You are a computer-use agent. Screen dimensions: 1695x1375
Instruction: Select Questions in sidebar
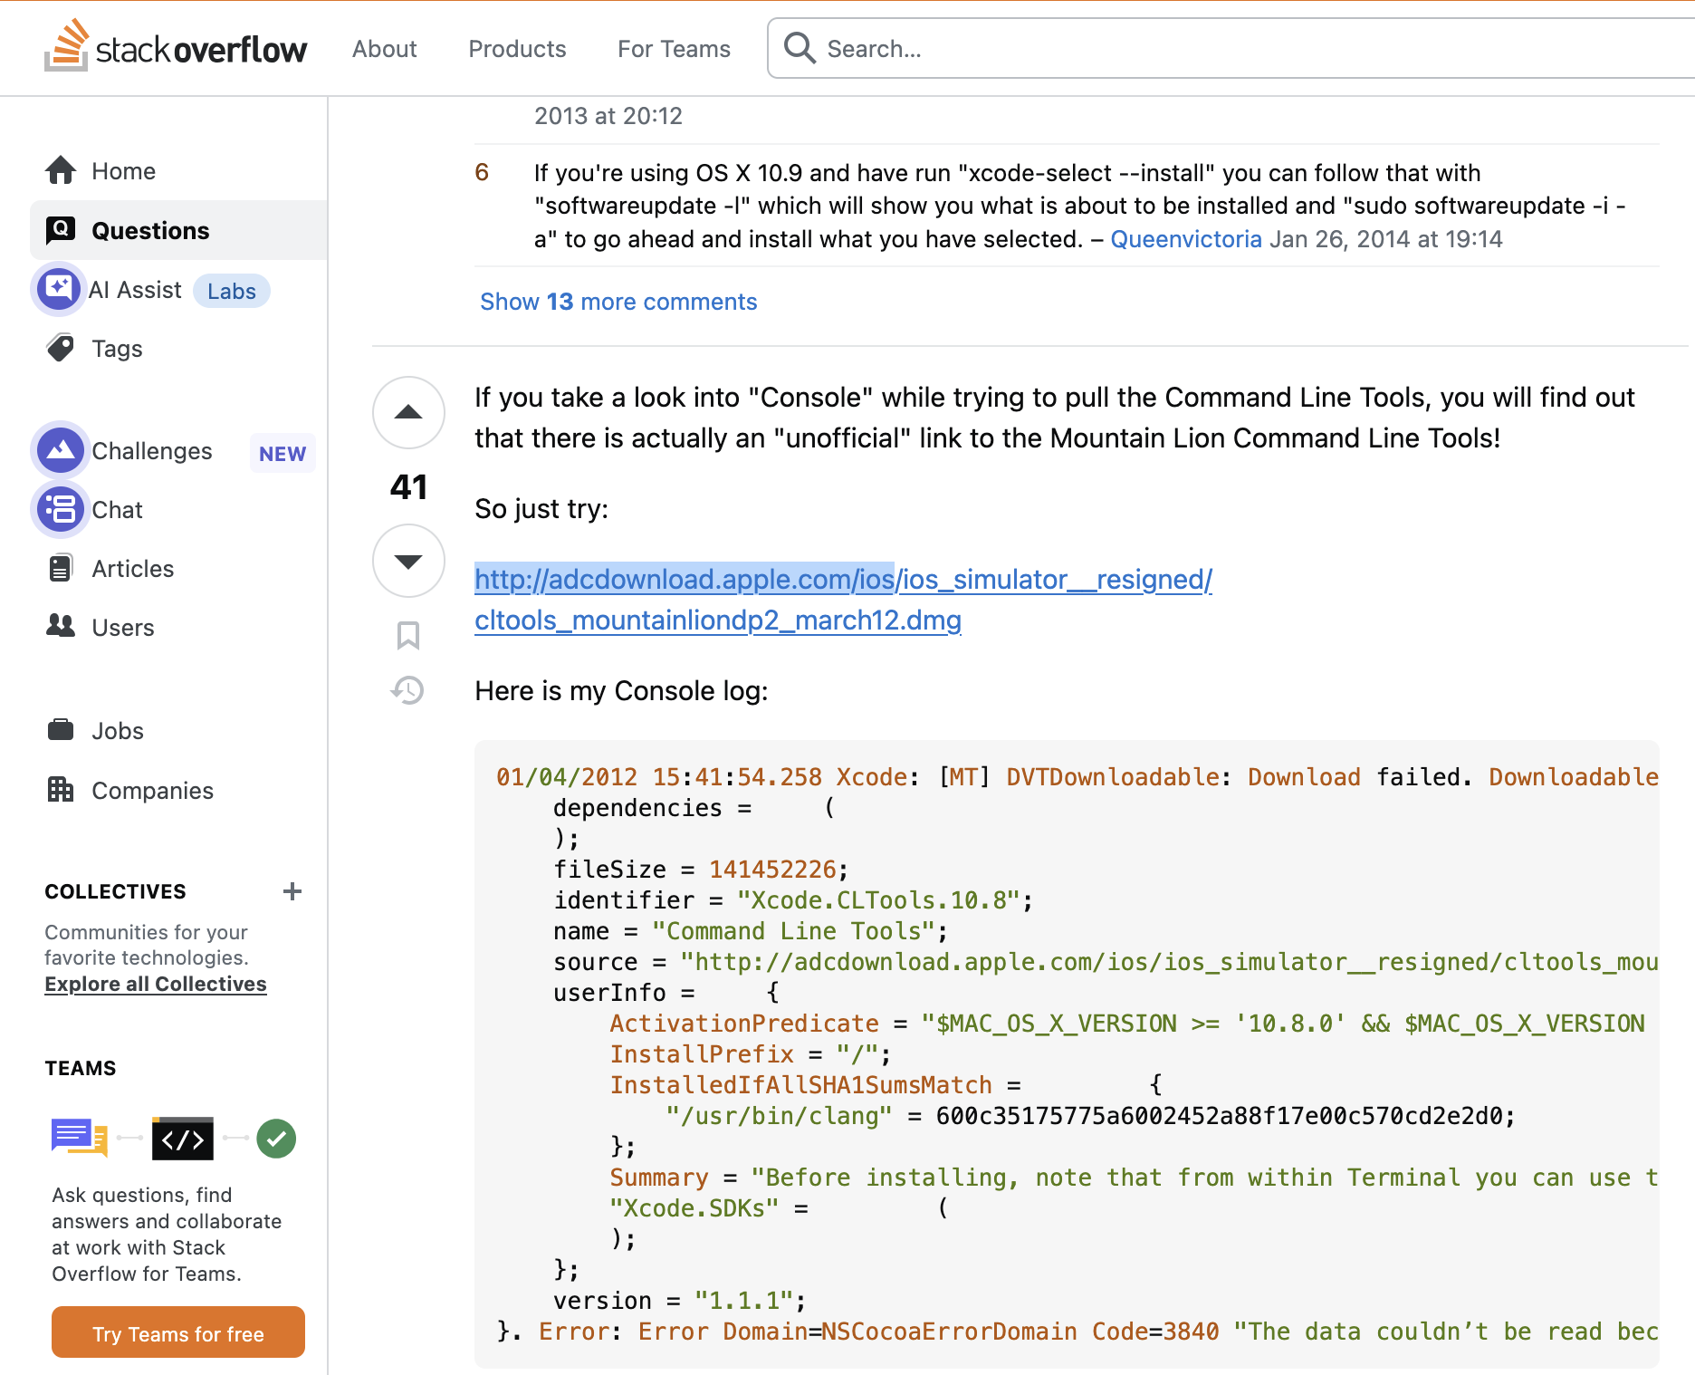(179, 230)
